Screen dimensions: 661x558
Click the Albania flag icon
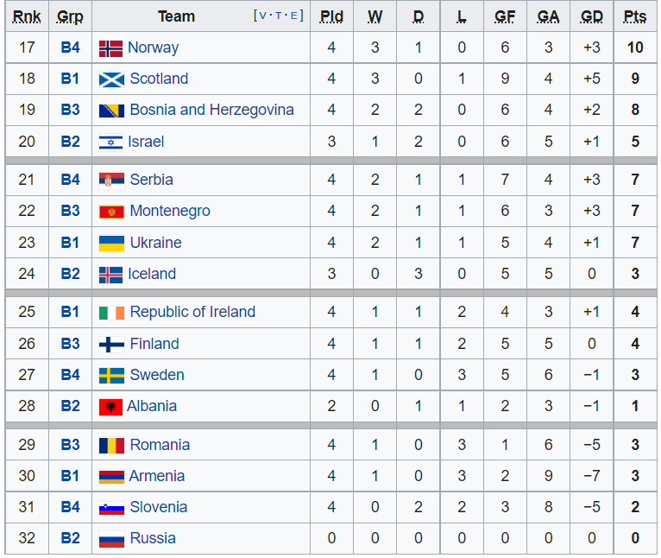(110, 408)
